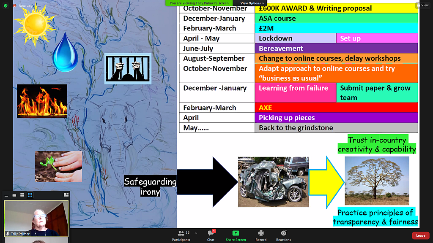Click the 'Safeguarding irony' label
The image size is (433, 243).
tap(150, 186)
